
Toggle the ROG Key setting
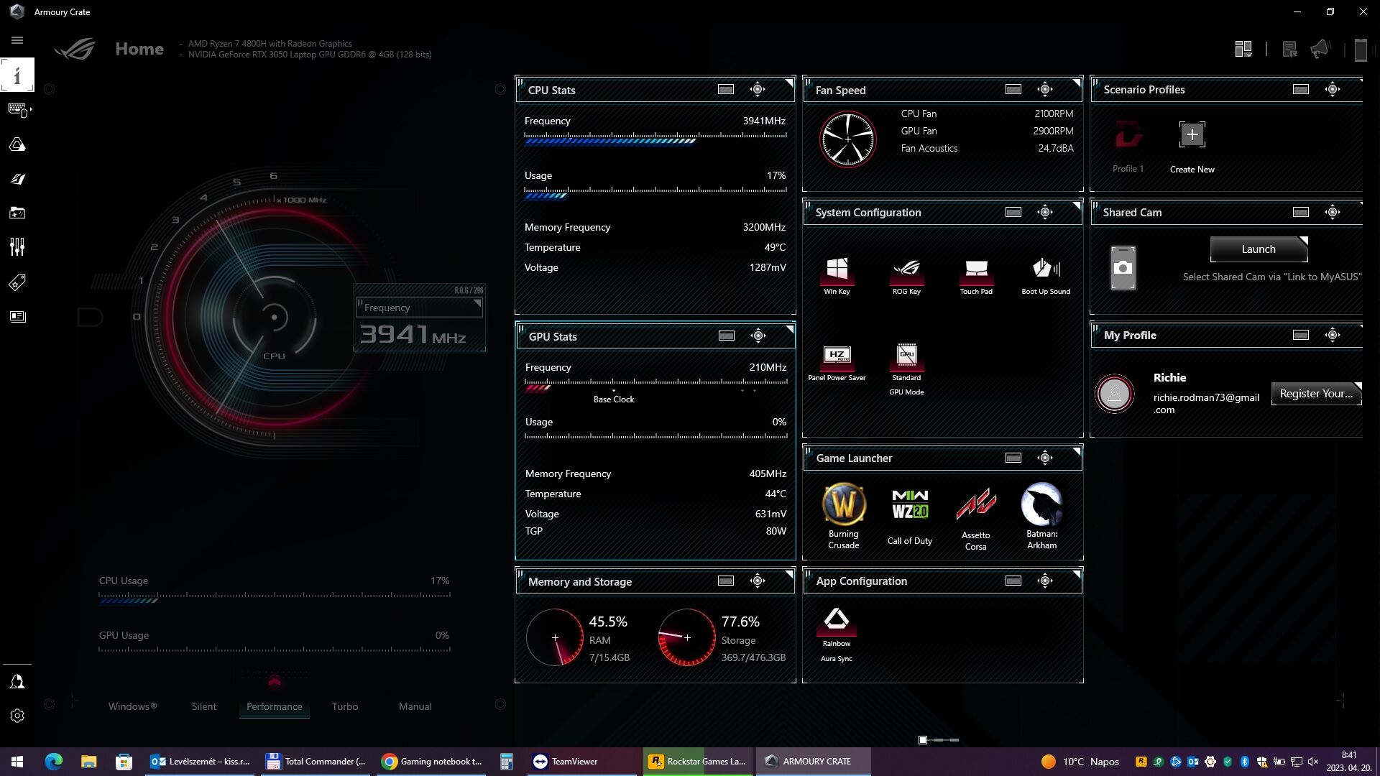(x=906, y=276)
